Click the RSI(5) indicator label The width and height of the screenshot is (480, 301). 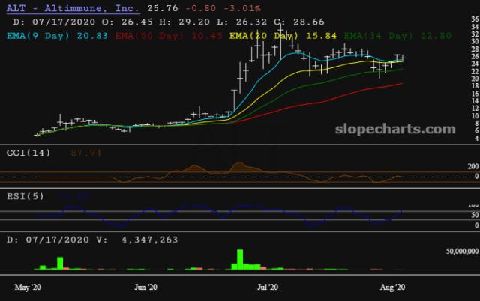tap(30, 196)
